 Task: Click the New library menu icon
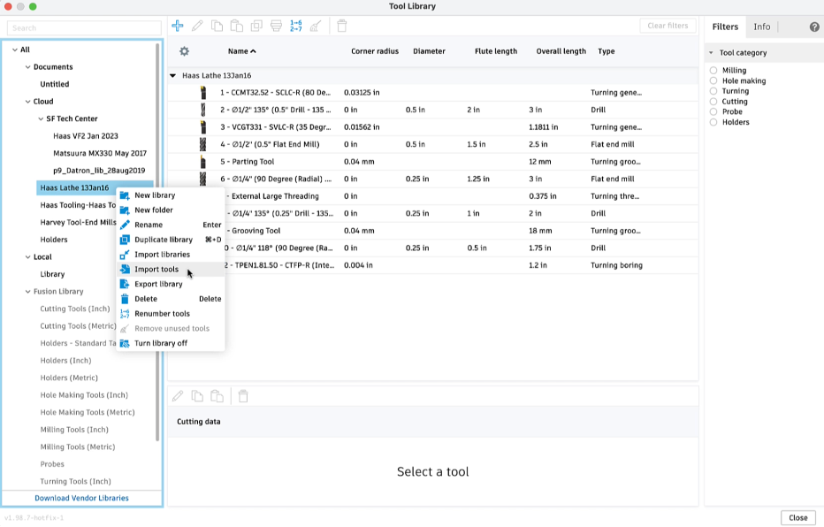point(125,195)
